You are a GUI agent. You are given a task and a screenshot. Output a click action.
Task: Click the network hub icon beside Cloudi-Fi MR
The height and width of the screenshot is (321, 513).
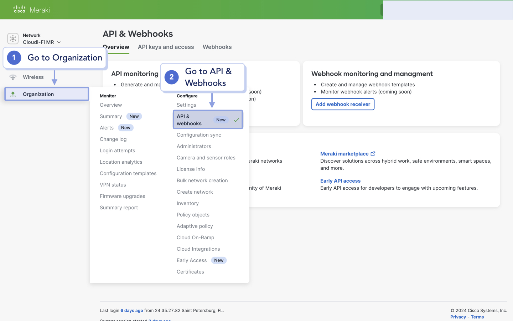[x=13, y=39]
